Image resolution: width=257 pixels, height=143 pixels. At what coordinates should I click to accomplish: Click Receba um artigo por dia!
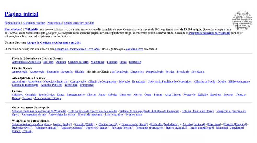click(79, 23)
